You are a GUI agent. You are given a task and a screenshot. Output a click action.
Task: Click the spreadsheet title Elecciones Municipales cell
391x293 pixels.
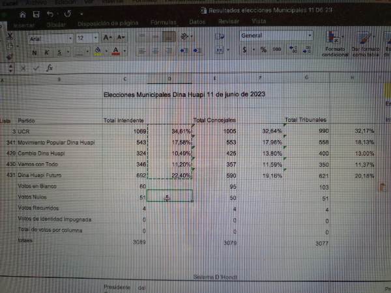coord(184,94)
